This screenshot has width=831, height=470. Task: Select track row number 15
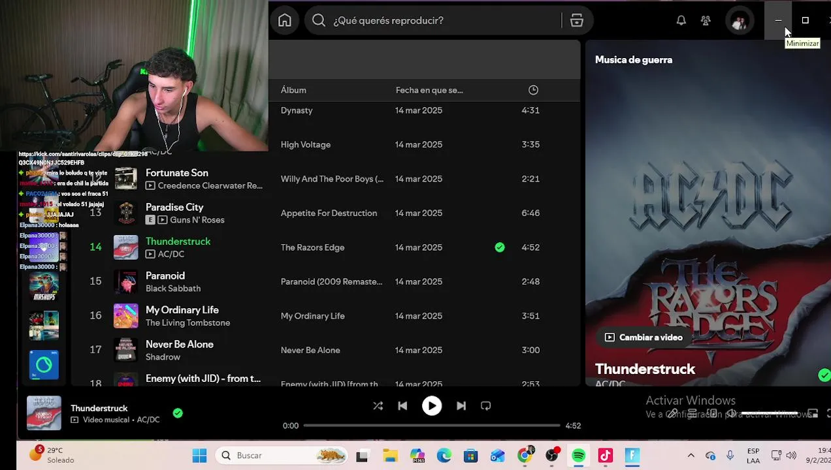click(x=95, y=281)
